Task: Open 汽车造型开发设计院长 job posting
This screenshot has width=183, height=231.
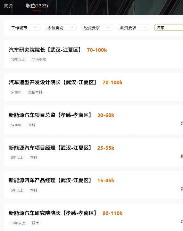Action: tap(53, 82)
